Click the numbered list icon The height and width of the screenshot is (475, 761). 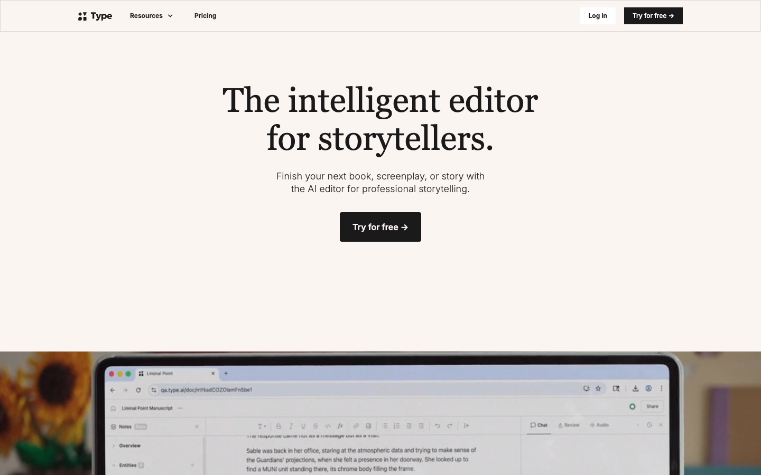coord(396,426)
